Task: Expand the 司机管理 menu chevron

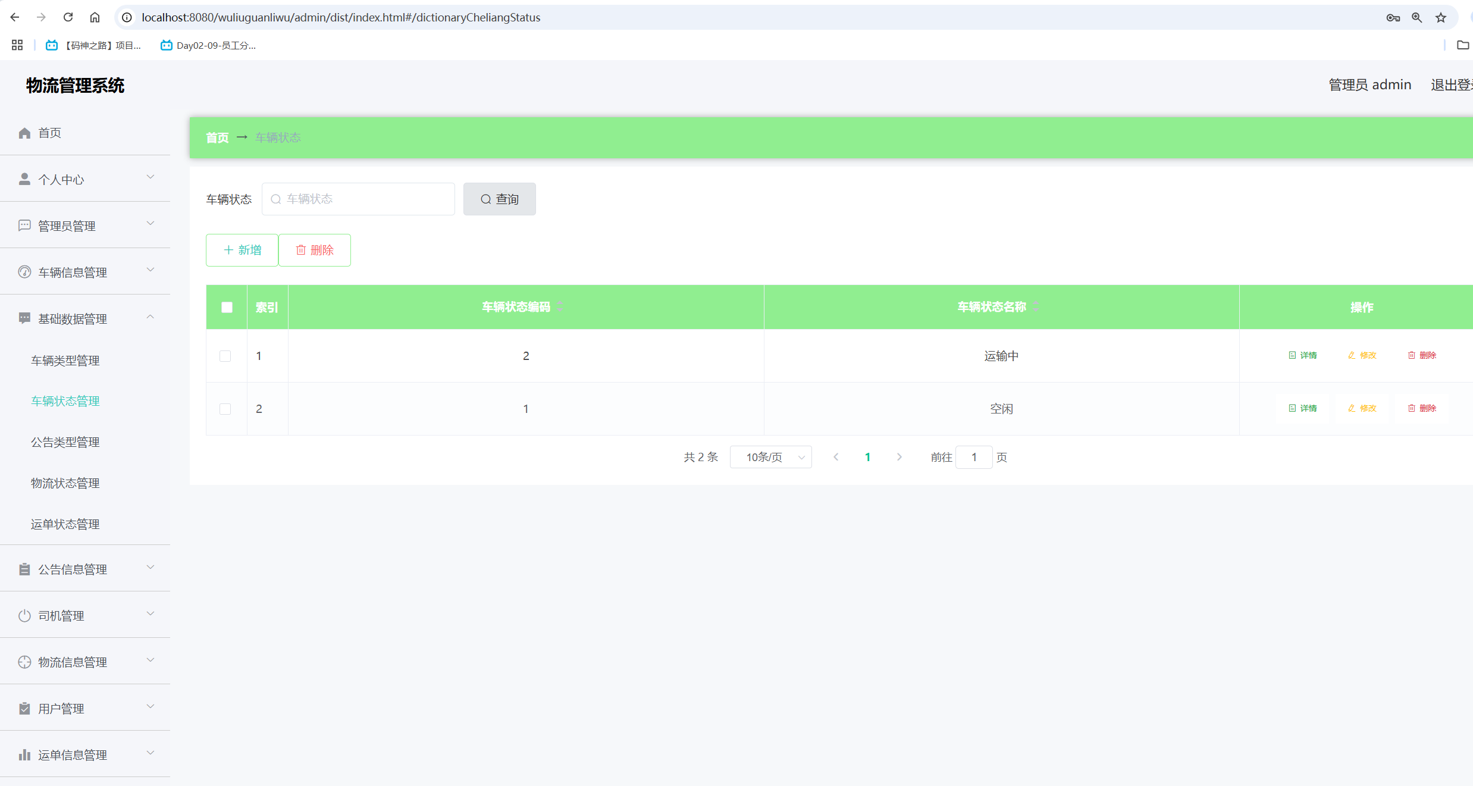Action: [x=151, y=613]
